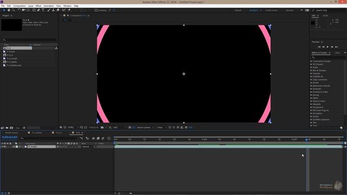Image resolution: width=347 pixels, height=195 pixels.
Task: Open the Effect menu
Action: click(x=38, y=6)
